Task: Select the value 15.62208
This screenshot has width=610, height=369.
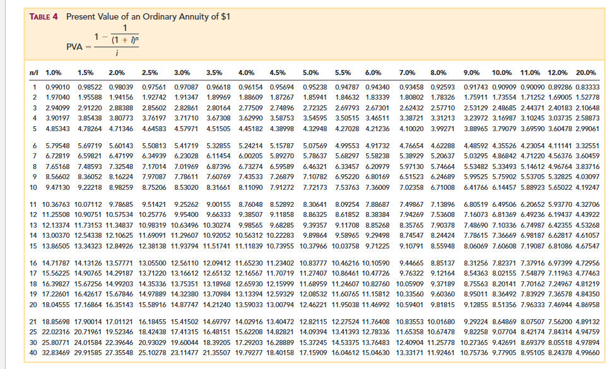Action: (249, 332)
